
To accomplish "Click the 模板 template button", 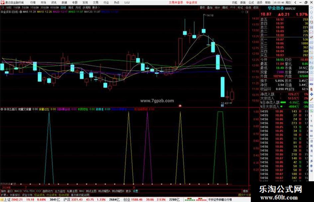I will point(246,191).
